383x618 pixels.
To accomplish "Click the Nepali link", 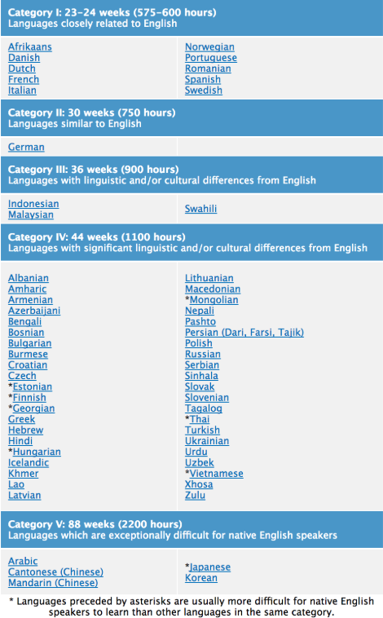I will pyautogui.click(x=200, y=311).
